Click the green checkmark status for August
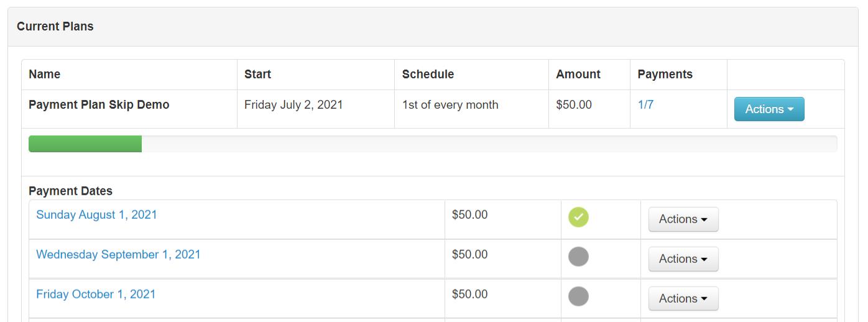 coord(578,217)
